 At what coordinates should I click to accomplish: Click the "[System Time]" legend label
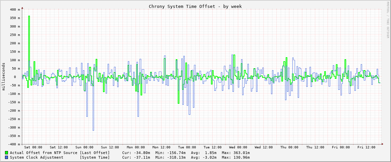point(95,157)
